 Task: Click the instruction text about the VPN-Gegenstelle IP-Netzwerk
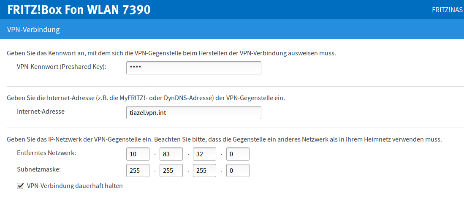pos(224,139)
